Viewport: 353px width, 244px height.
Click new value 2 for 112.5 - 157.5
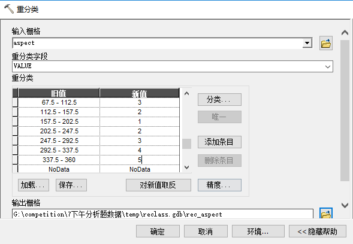pos(140,112)
